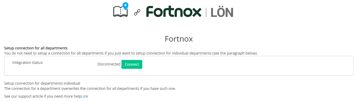Click the chain link icon
Viewport: 357px width, 101px height.
[x=137, y=12]
